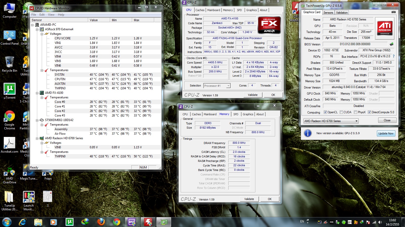Click the GPU-Z screenshot camera icon
This screenshot has width=405, height=227.
point(393,12)
